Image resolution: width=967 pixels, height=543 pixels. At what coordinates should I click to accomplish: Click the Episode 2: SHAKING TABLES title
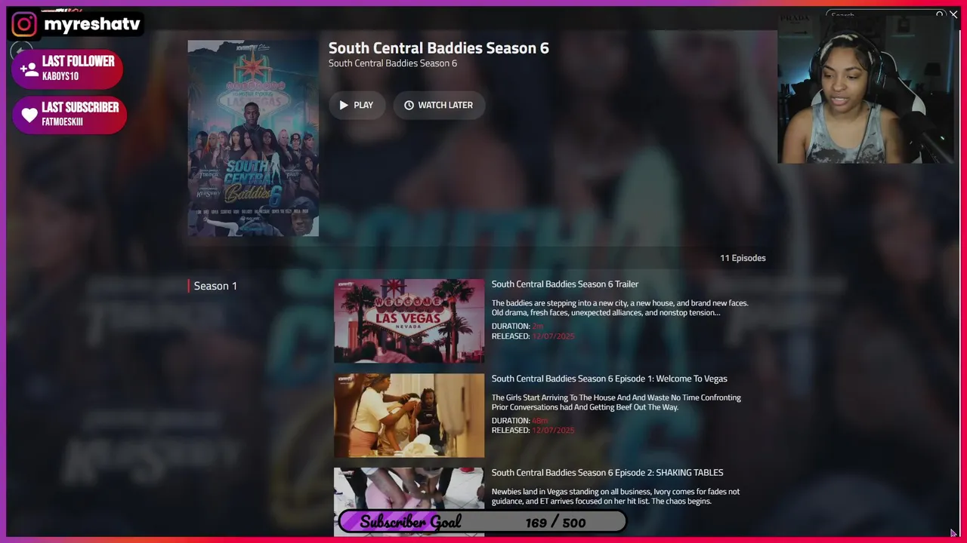[607, 473]
